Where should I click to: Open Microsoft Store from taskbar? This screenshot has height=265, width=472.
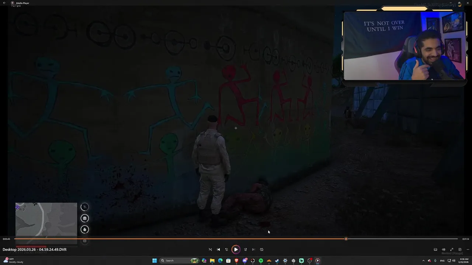tap(228, 261)
